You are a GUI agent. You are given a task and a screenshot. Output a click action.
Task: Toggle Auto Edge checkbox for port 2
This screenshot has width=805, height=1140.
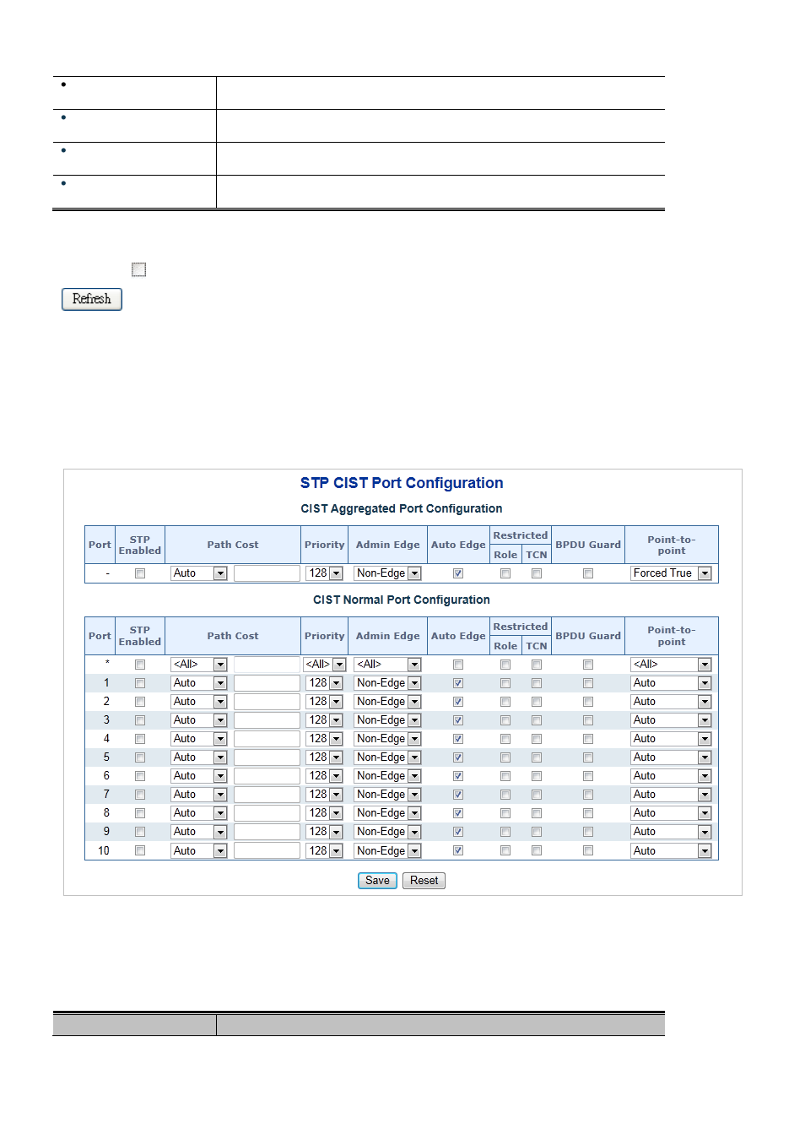click(x=458, y=702)
